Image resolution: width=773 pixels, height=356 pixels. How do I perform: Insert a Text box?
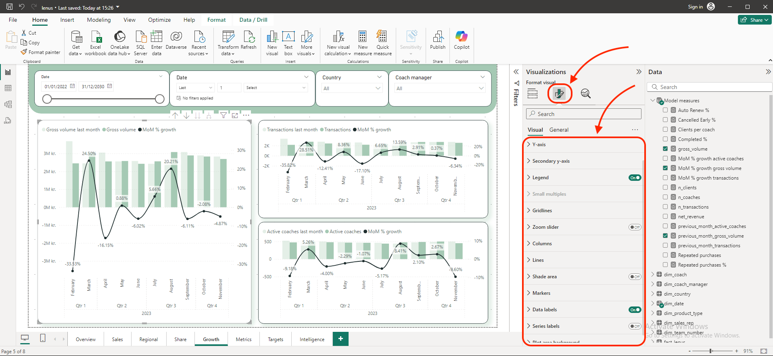pyautogui.click(x=288, y=43)
